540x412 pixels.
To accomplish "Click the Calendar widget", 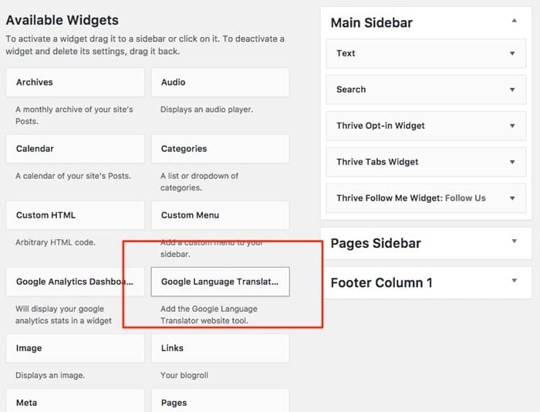I will tap(75, 149).
